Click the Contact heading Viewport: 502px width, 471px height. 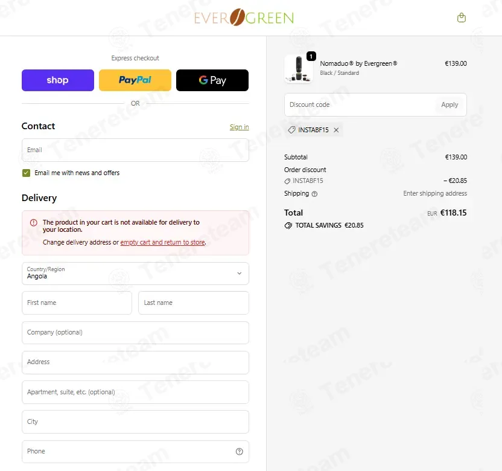[x=38, y=126]
